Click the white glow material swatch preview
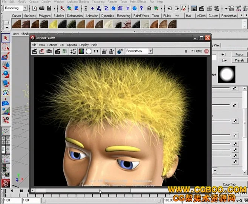 [x=227, y=74]
